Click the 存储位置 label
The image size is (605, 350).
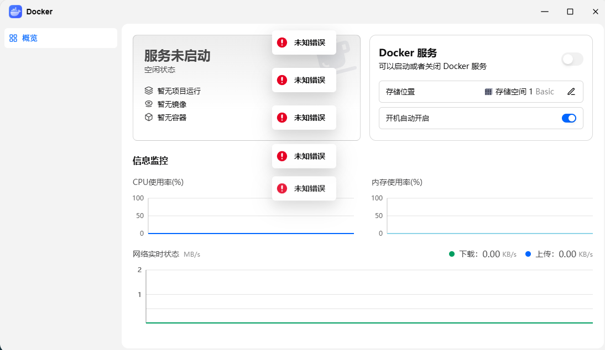coord(400,92)
